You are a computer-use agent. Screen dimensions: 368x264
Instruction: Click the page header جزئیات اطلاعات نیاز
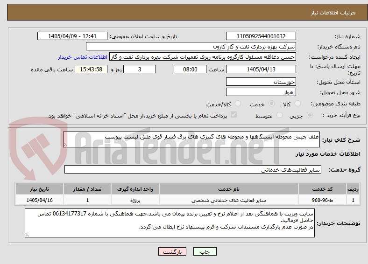click(333, 13)
